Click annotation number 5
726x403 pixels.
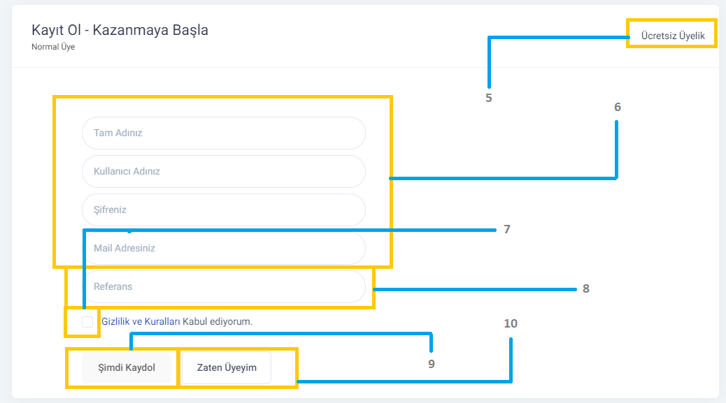[x=488, y=98]
